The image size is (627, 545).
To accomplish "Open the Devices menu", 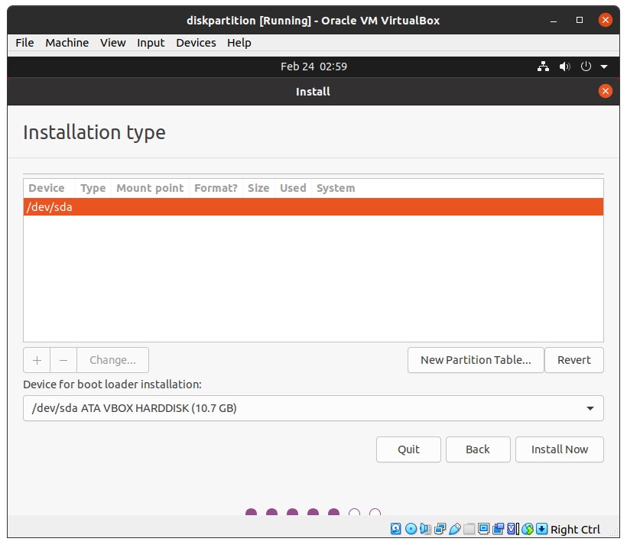I will tap(196, 43).
